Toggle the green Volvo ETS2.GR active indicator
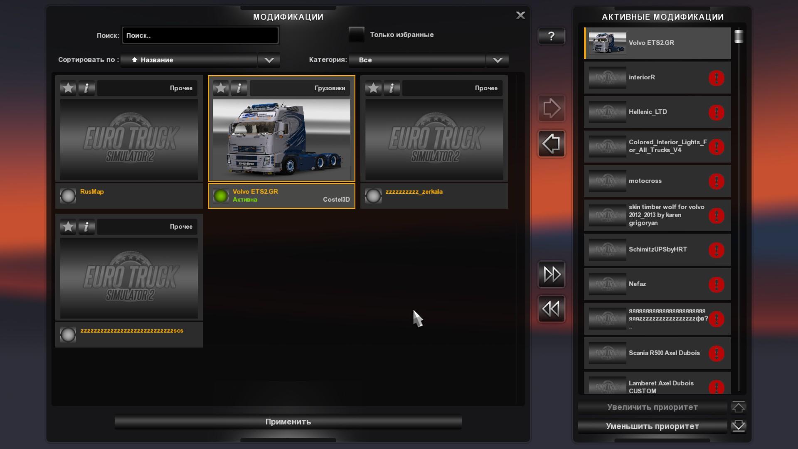 221,196
